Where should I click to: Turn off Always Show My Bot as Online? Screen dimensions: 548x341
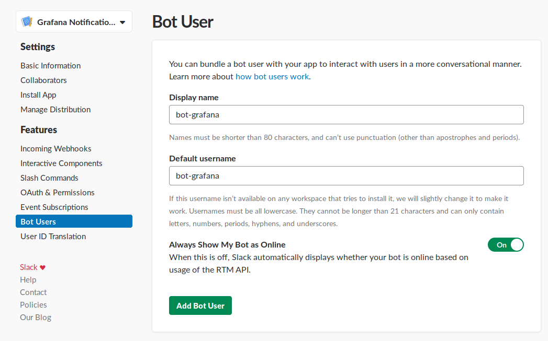click(x=506, y=245)
